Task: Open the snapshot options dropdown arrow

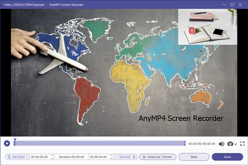Action: 236,144
